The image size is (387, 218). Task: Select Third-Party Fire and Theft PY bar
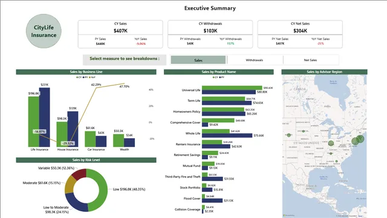[x=212, y=179]
